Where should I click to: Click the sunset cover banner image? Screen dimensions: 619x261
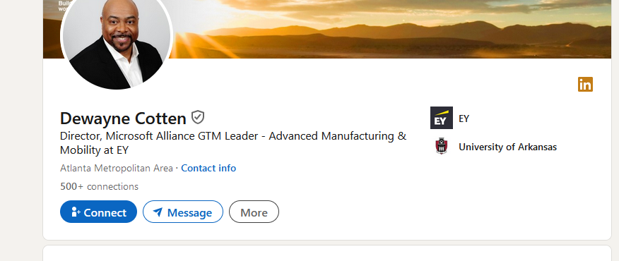[x=391, y=29]
